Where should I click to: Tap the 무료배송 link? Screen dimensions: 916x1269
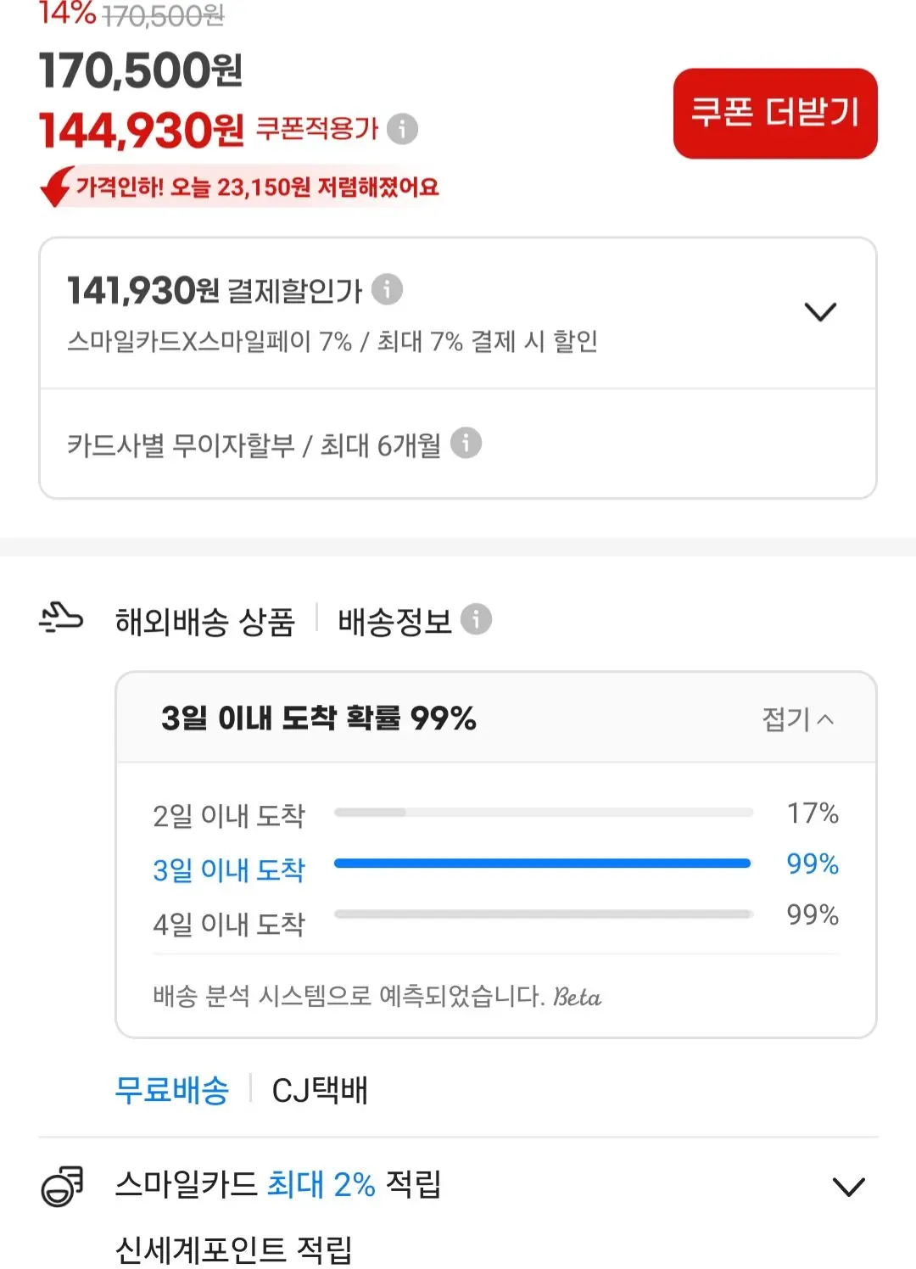point(172,1090)
